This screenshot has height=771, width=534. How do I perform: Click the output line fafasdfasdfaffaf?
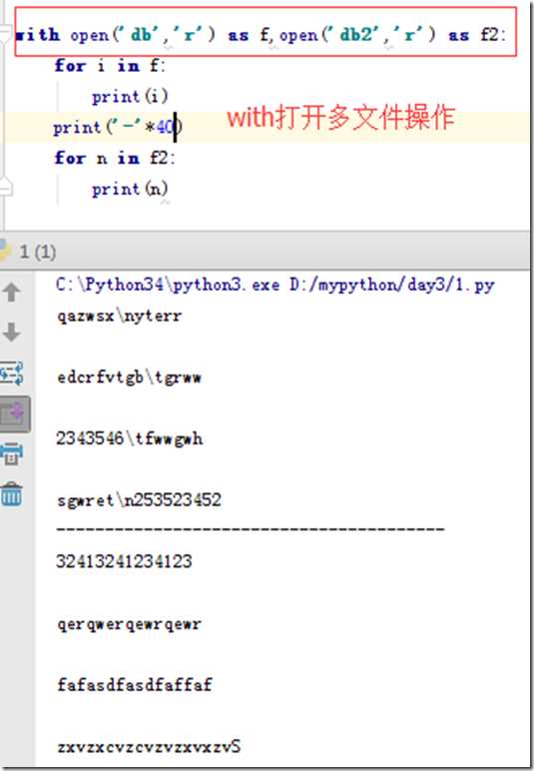[x=135, y=684]
